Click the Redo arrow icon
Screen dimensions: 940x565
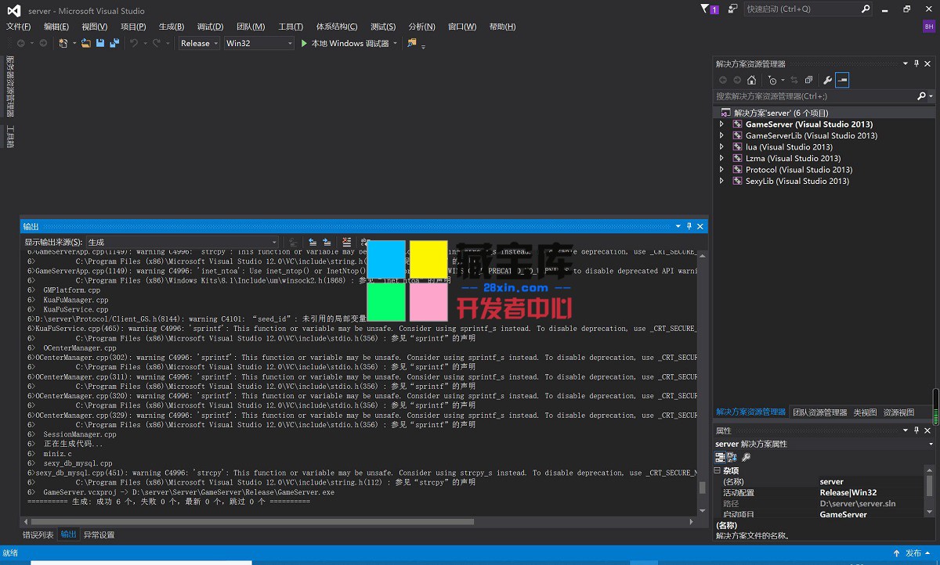point(157,43)
